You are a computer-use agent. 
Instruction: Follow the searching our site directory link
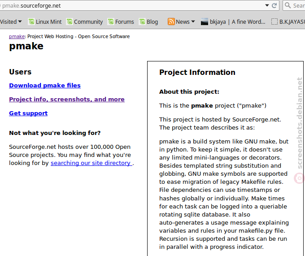pyautogui.click(x=91, y=163)
